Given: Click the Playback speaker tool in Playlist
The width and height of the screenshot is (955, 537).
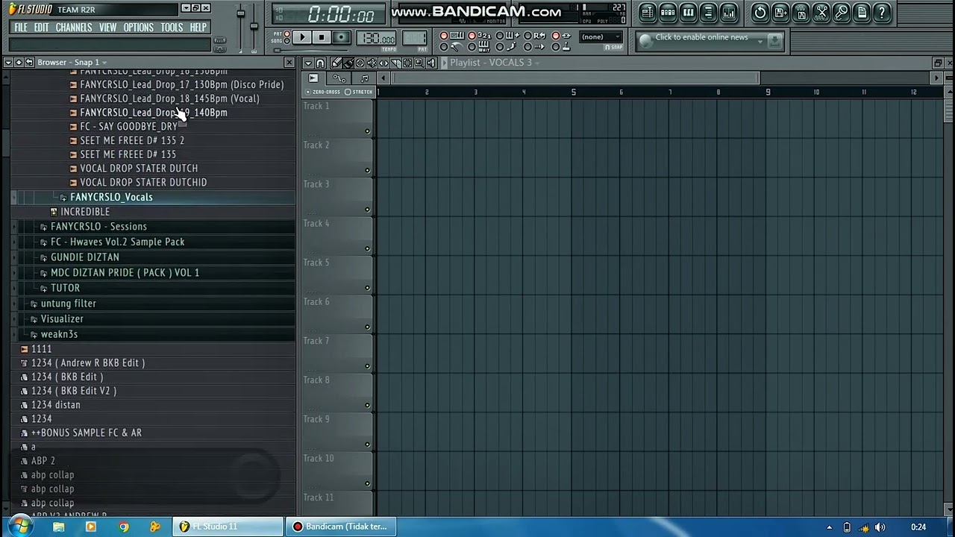Looking at the screenshot, I should pos(431,63).
